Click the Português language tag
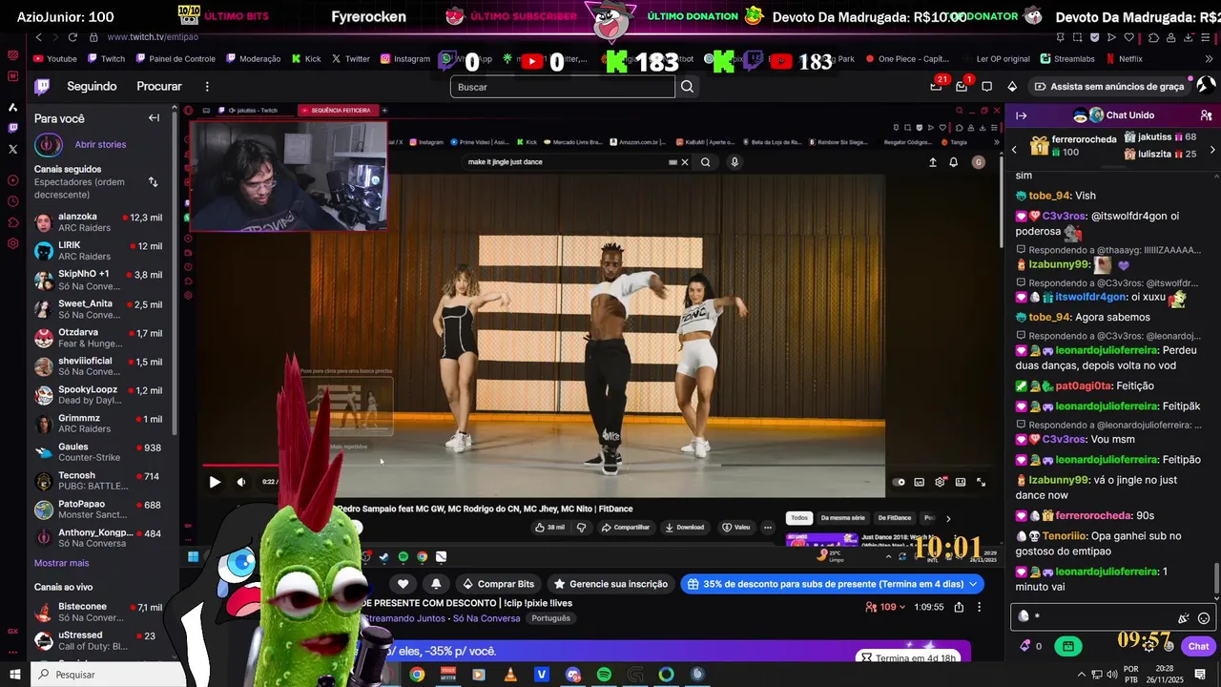Viewport: 1221px width, 687px height. (550, 618)
